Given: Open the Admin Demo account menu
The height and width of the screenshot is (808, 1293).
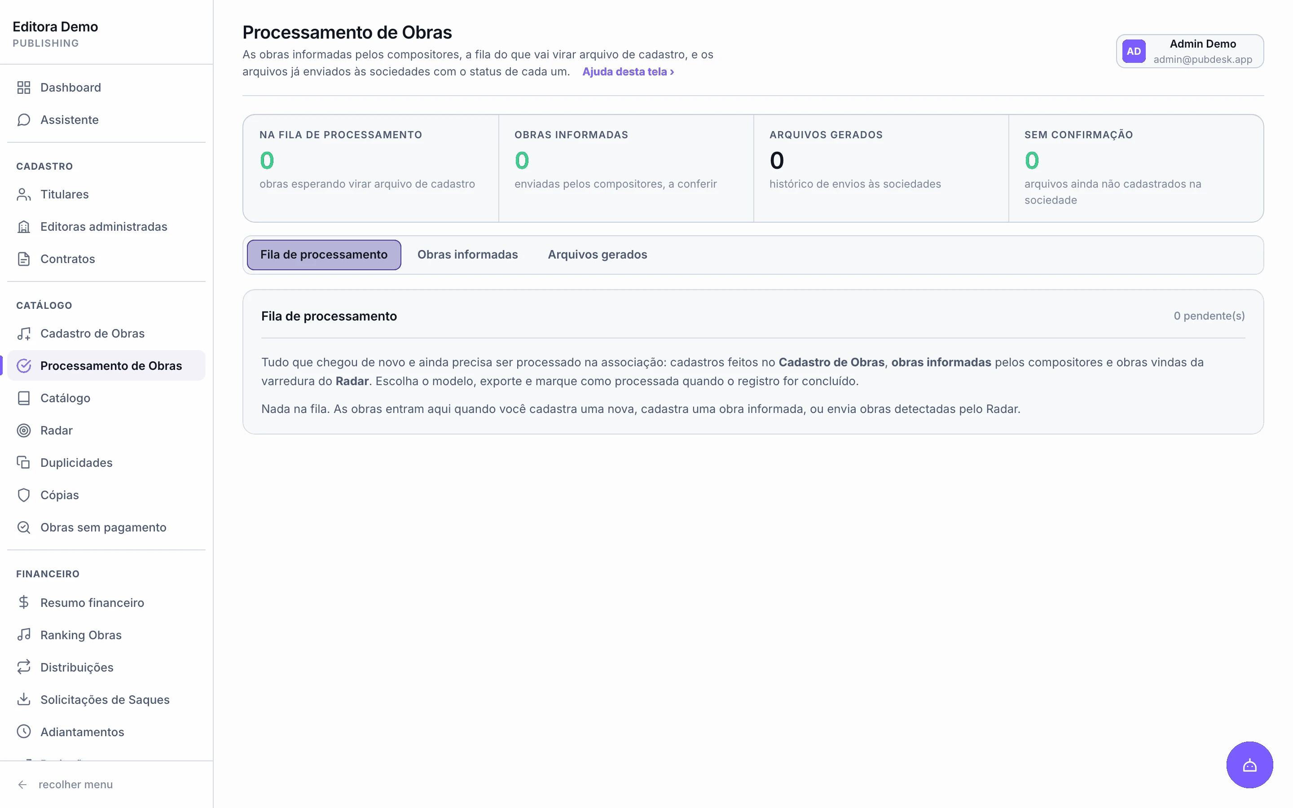Looking at the screenshot, I should pyautogui.click(x=1189, y=51).
